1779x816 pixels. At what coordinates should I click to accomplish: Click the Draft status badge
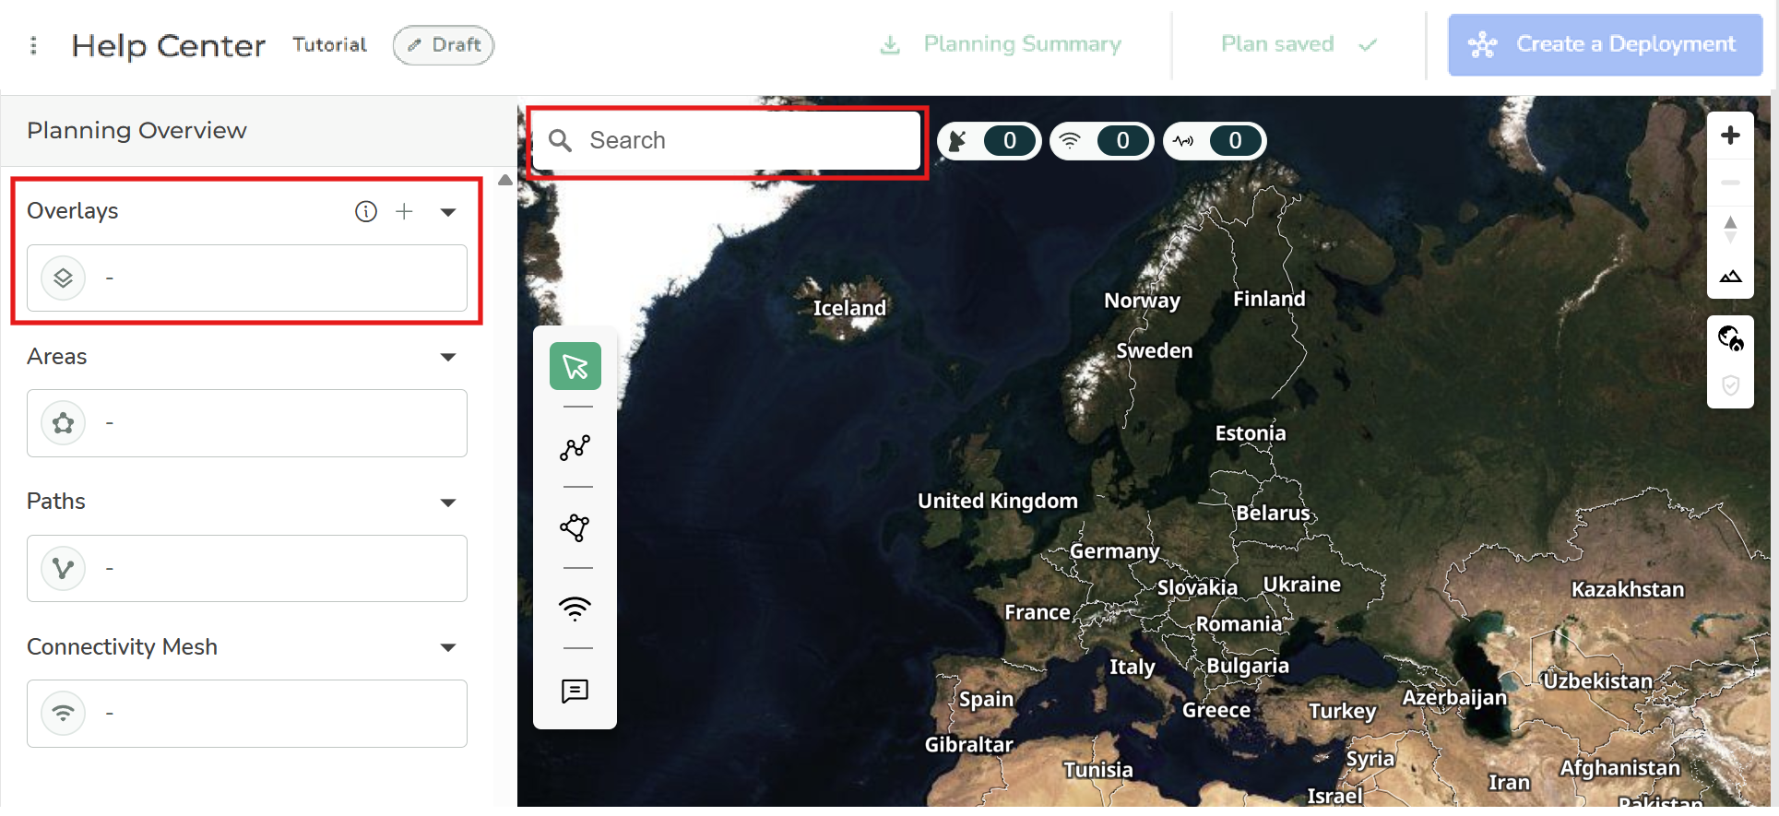(444, 45)
